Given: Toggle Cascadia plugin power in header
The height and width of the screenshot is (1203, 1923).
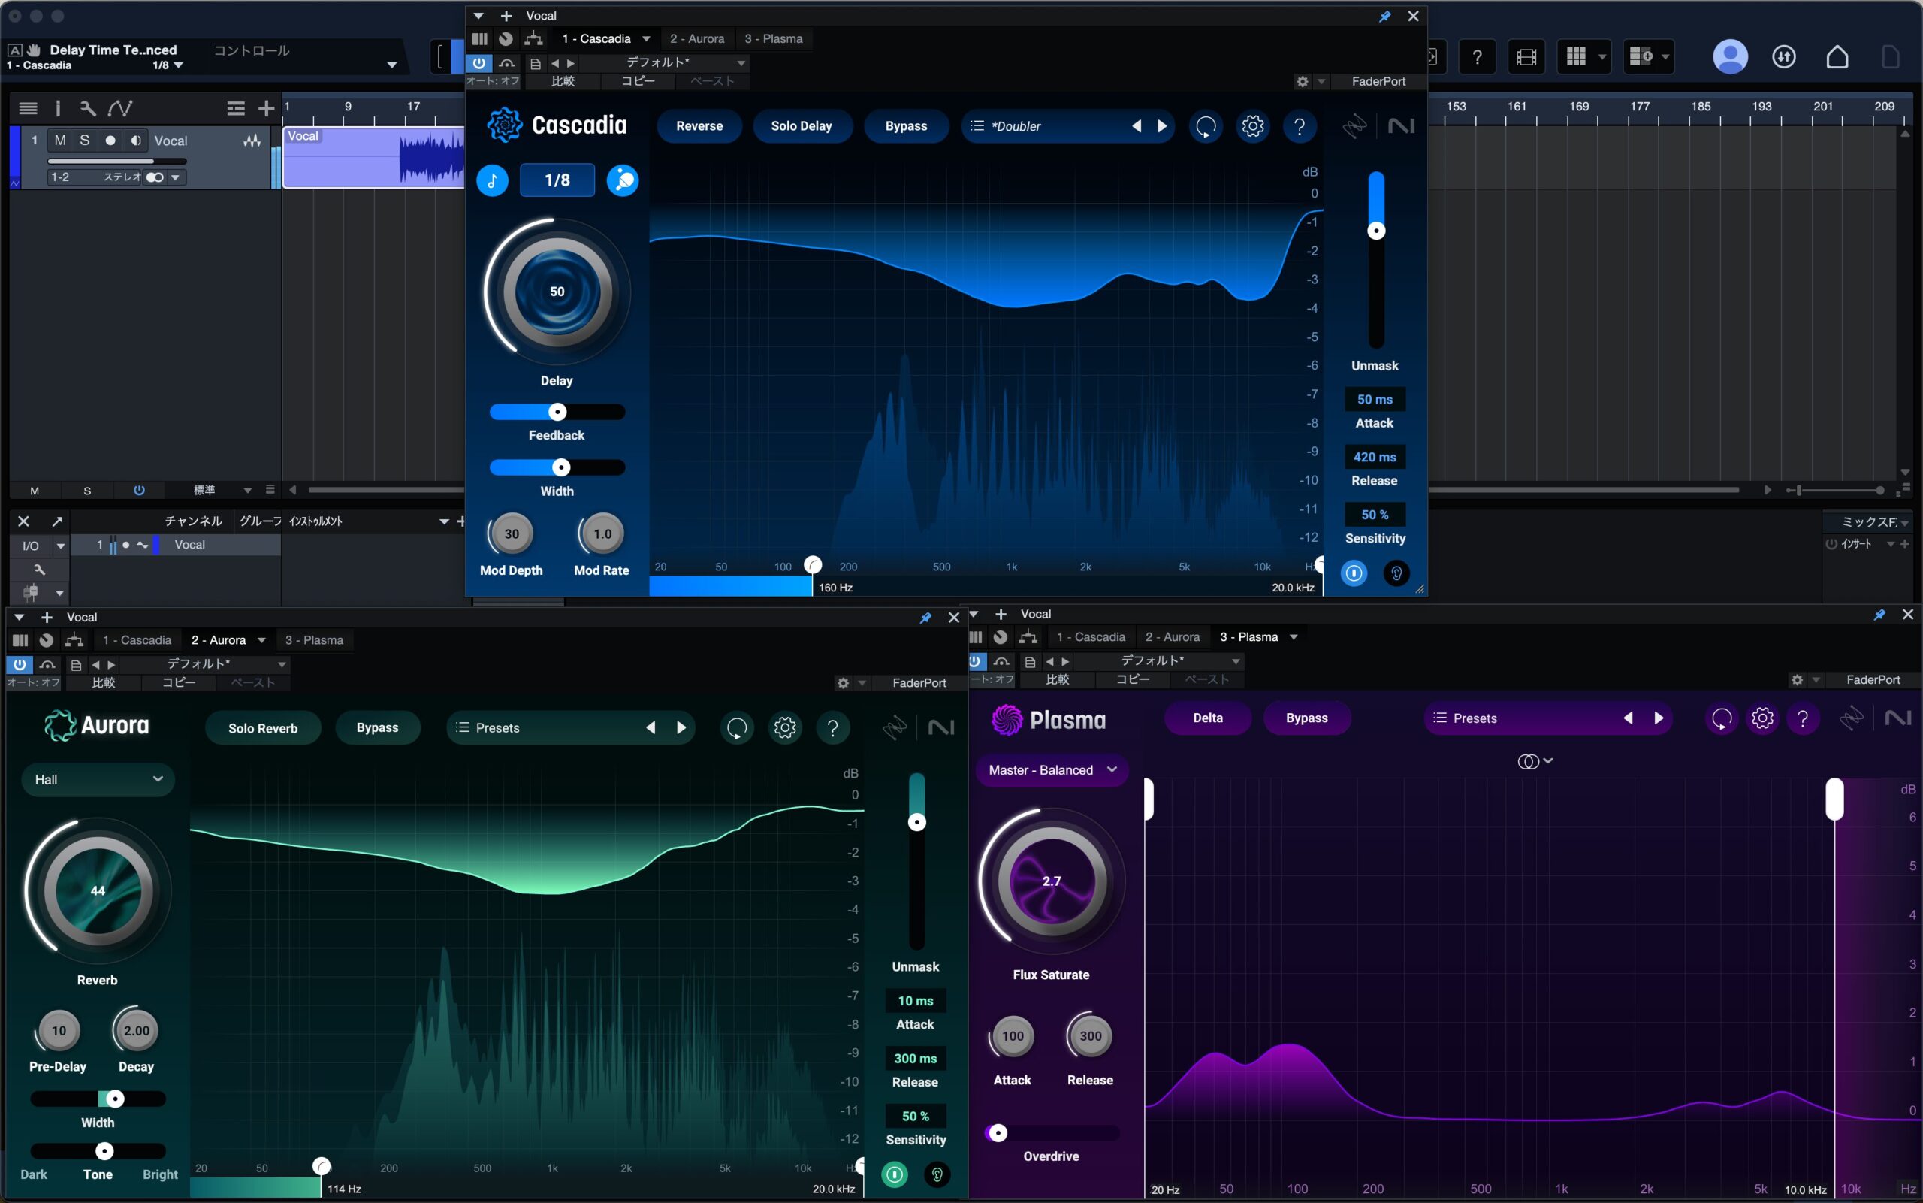Looking at the screenshot, I should (478, 63).
